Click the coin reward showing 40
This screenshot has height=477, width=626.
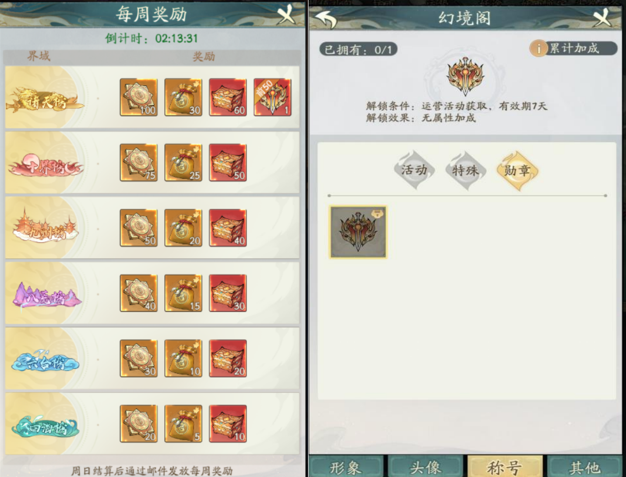coord(139,293)
